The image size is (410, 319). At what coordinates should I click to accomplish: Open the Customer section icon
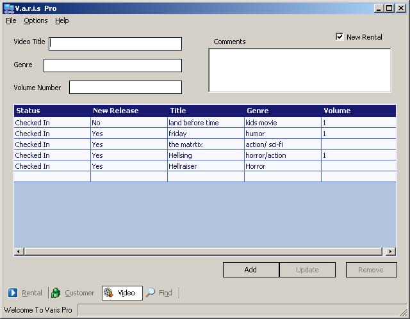[x=56, y=293]
